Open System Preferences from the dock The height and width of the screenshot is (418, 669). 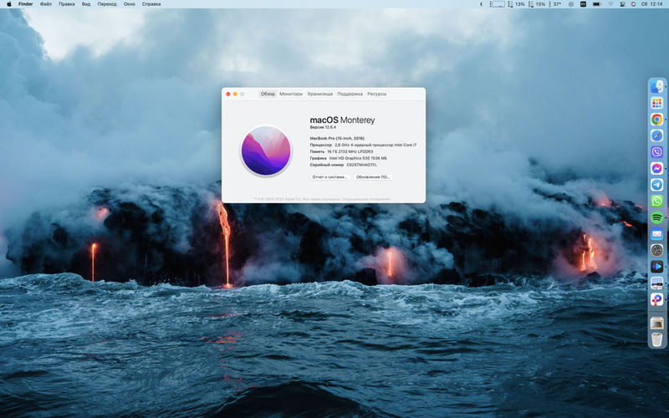656,250
